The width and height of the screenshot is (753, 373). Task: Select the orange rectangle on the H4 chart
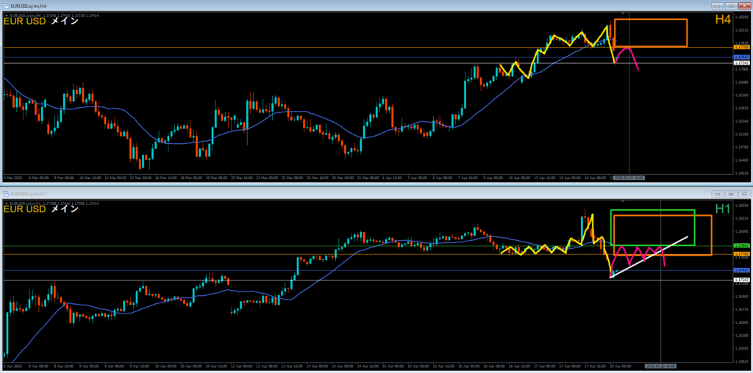coord(651,20)
